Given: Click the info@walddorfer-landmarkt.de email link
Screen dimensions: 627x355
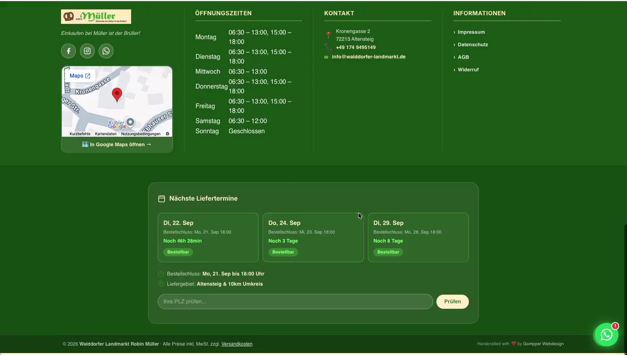Looking at the screenshot, I should (x=369, y=57).
